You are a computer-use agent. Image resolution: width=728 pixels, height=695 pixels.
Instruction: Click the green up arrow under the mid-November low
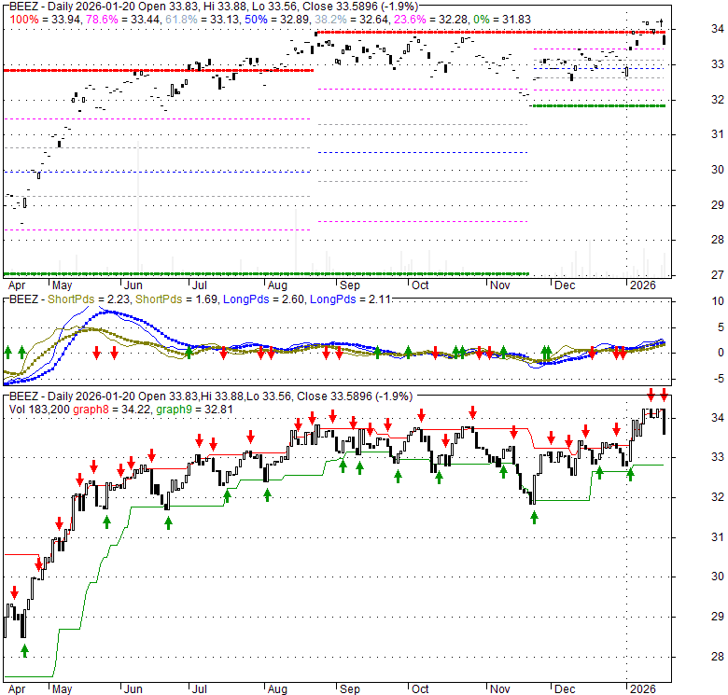coord(533,515)
